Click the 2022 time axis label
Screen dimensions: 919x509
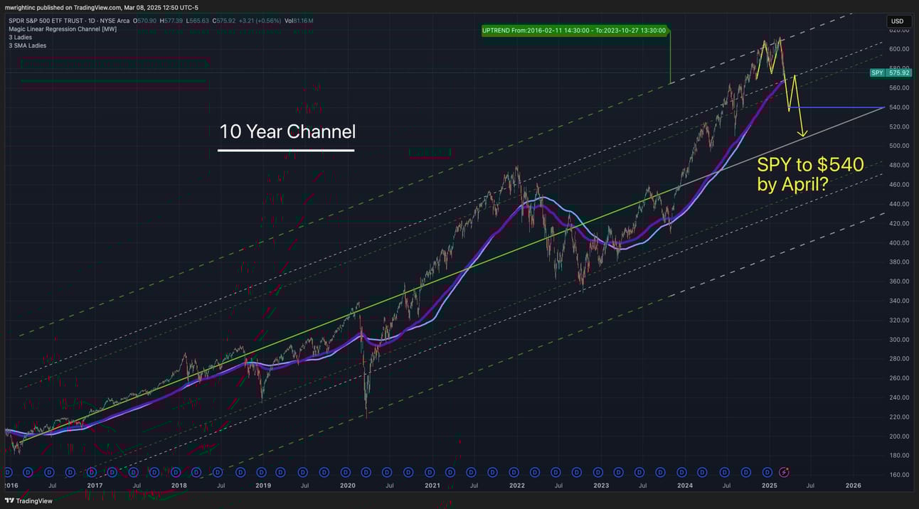516,486
